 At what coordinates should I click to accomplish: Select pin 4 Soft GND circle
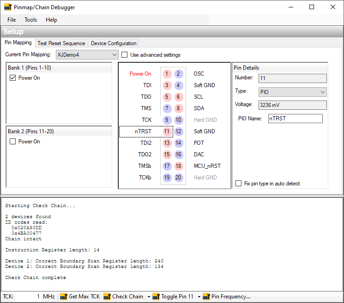179,85
